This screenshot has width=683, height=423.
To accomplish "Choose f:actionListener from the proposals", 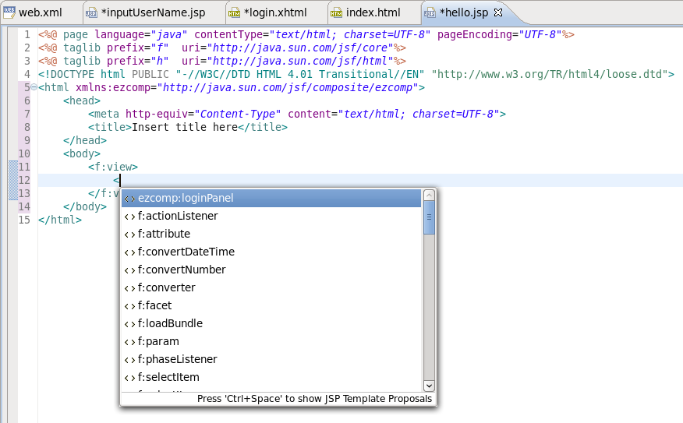I will click(x=271, y=216).
